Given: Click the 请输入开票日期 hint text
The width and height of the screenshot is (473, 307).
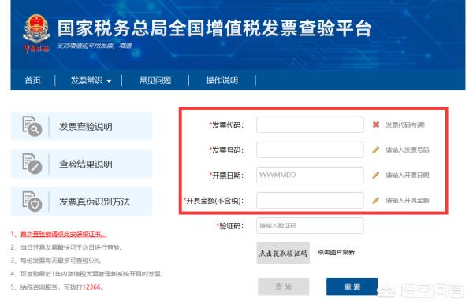Looking at the screenshot, I should 408,176.
